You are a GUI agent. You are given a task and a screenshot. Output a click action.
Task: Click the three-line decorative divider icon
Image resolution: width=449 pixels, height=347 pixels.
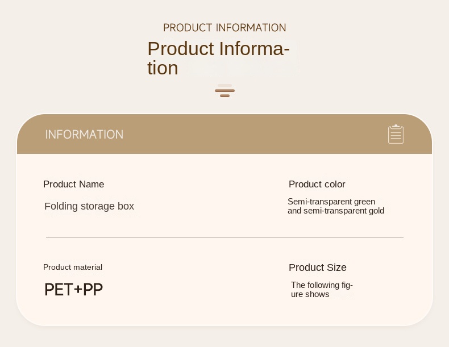(x=225, y=91)
